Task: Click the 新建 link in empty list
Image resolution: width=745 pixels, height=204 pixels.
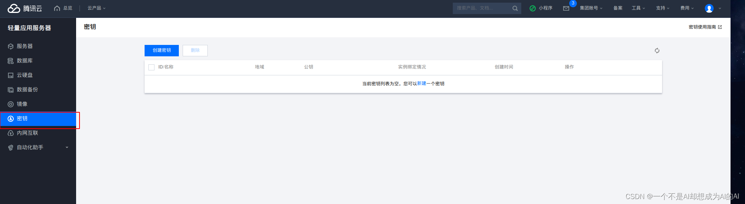Action: [422, 83]
